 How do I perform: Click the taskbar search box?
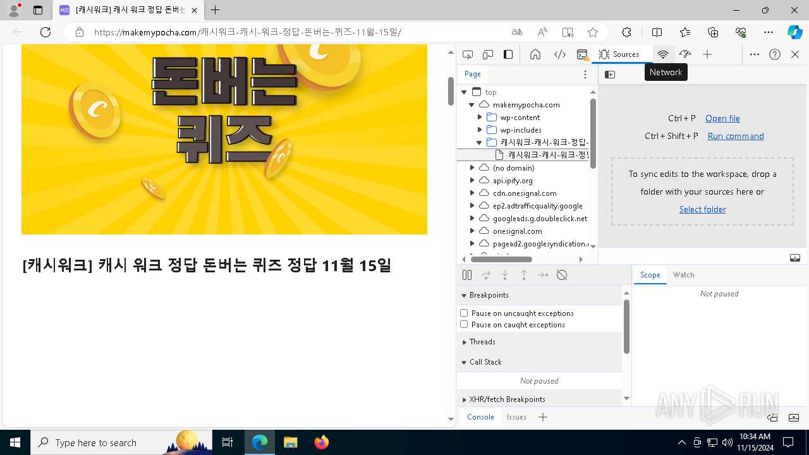121,442
